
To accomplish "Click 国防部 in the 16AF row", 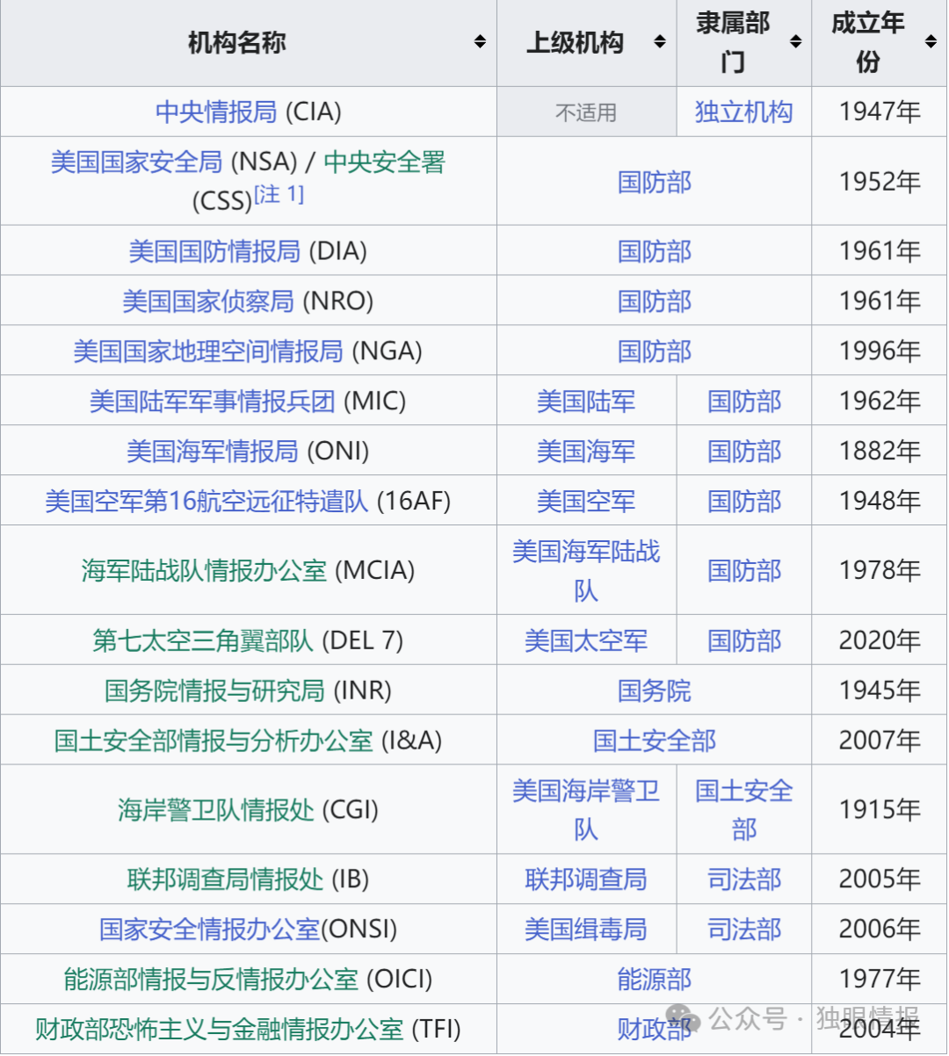I will pos(744,502).
